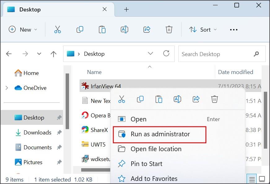Click the Paste icon in main toolbar
Image resolution: width=270 pixels, height=184 pixels.
click(x=102, y=30)
